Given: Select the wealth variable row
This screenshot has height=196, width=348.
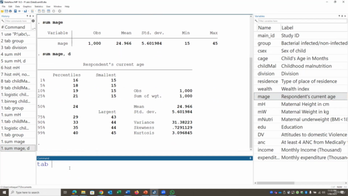Looking at the screenshot, I should click(301, 89).
